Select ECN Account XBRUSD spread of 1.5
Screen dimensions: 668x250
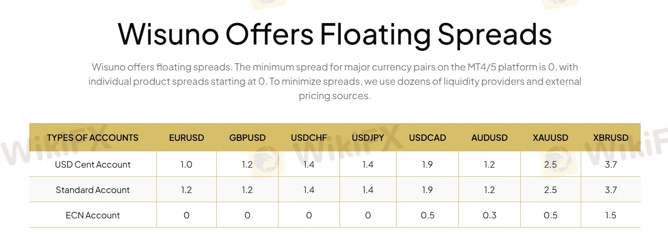(610, 216)
